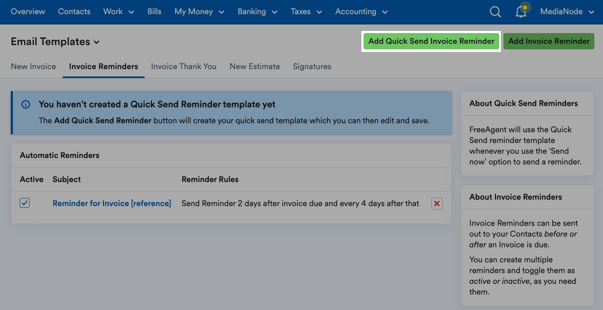Open Contacts in the navigation bar

click(x=74, y=12)
